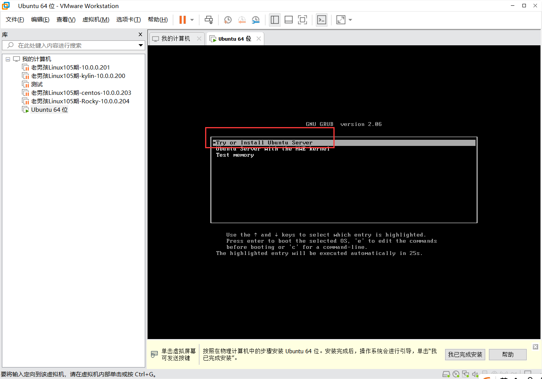
Task: Toggle the library sidebar view
Action: (x=275, y=20)
